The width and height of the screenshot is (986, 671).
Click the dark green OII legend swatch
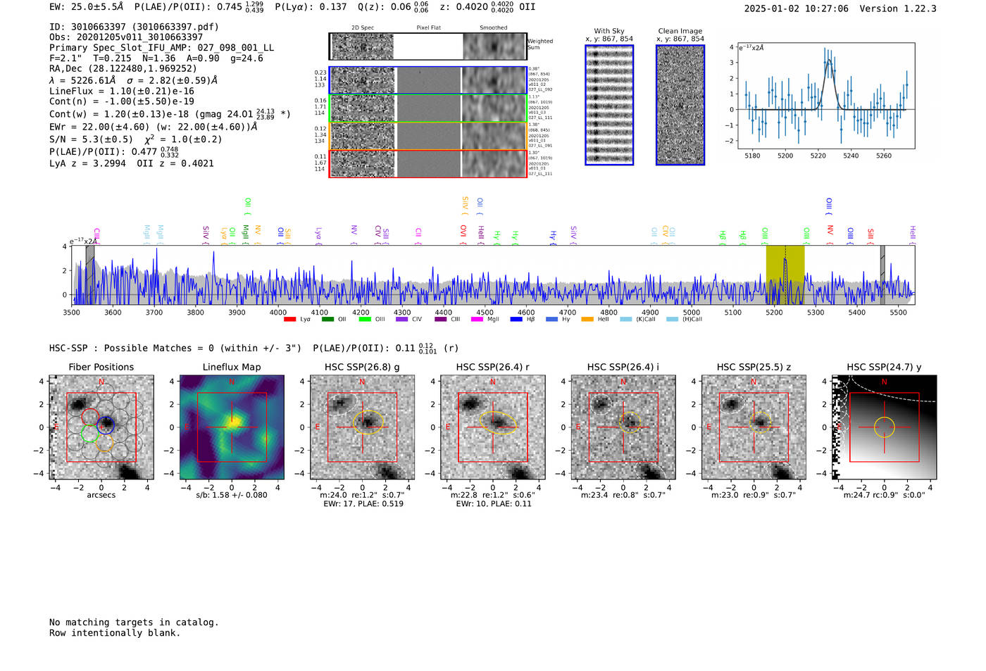pos(327,320)
